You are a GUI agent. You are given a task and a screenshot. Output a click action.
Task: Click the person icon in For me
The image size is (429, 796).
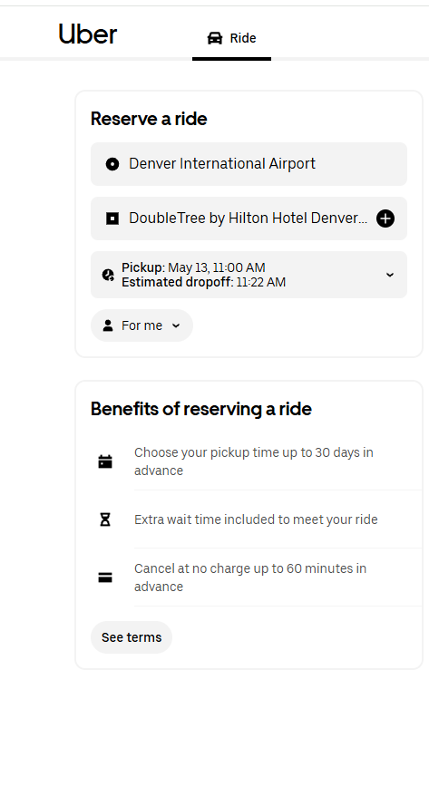pos(108,325)
